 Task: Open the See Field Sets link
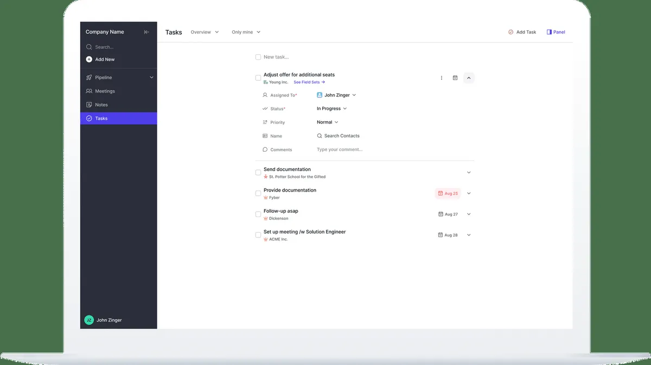coord(309,82)
